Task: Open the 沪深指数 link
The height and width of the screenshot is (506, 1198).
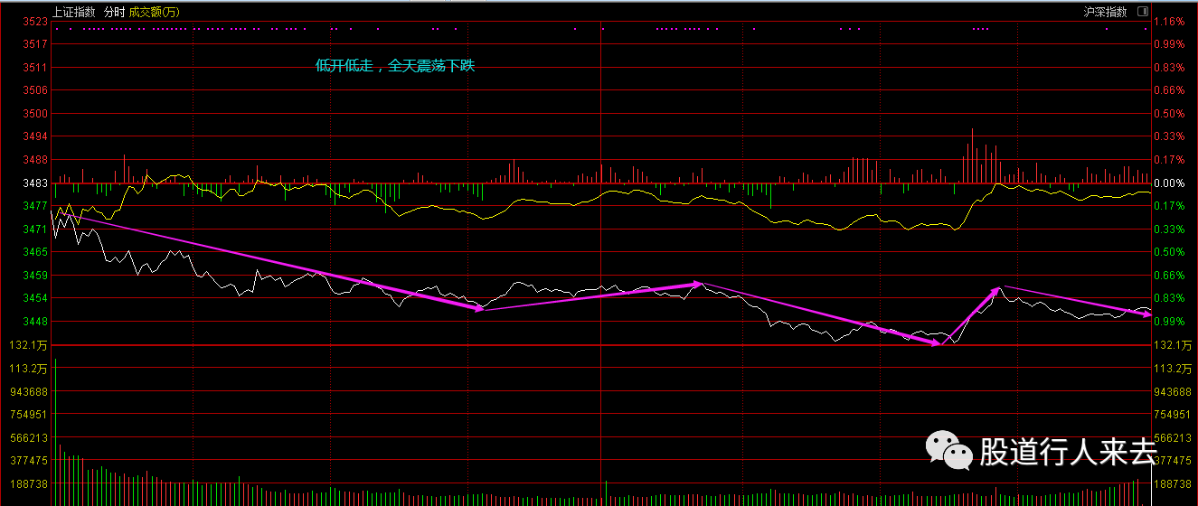Action: pos(1106,12)
